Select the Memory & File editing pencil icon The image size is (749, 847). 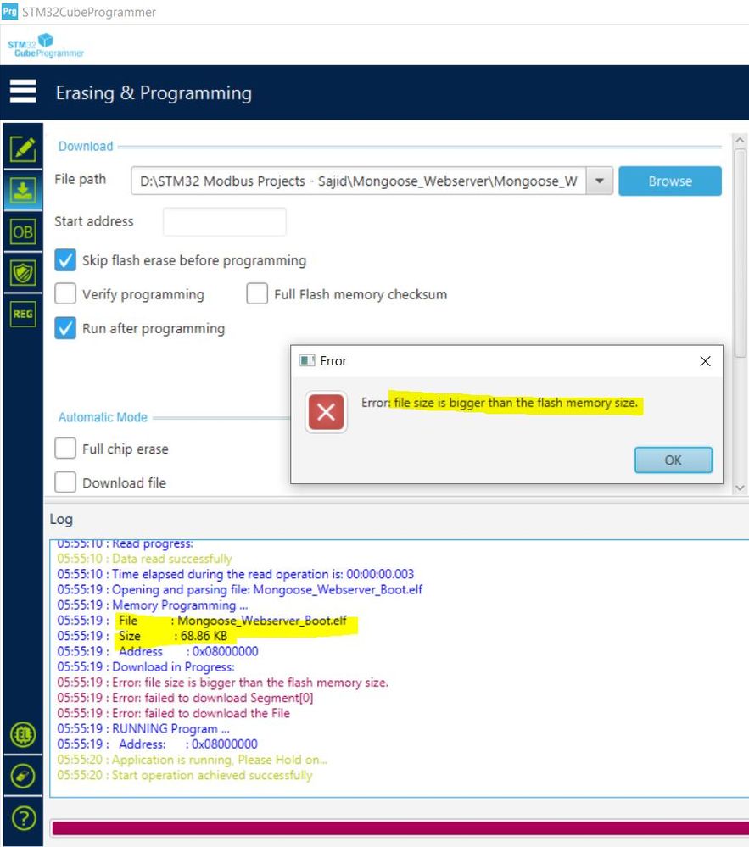23,147
